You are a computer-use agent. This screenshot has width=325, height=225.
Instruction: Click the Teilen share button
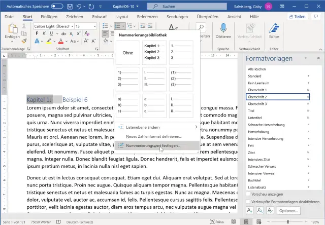[297, 16]
